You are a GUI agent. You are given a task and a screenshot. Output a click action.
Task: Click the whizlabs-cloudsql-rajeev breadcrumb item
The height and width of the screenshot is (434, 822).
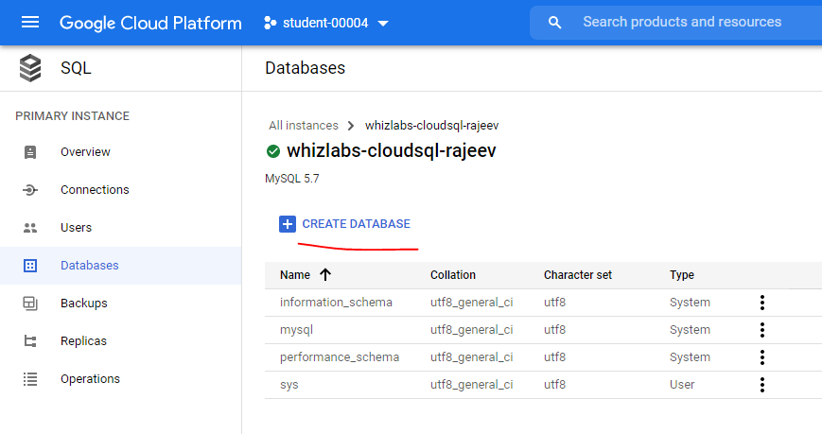click(432, 126)
